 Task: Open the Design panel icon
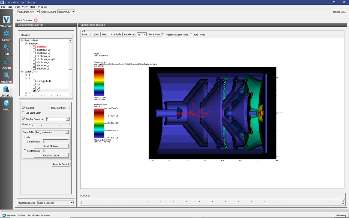[x=6, y=63]
